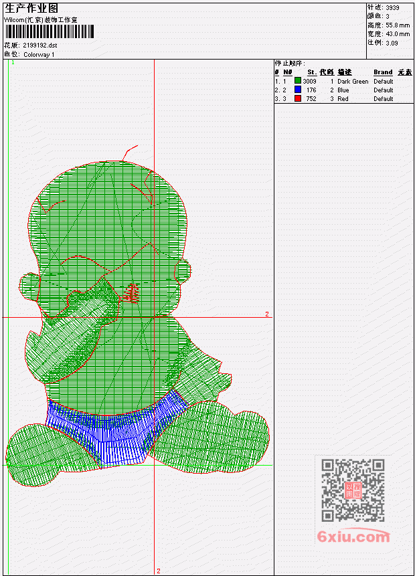415x576 pixels.
Task: Click the width value '43.0 mm'
Action: [x=398, y=34]
